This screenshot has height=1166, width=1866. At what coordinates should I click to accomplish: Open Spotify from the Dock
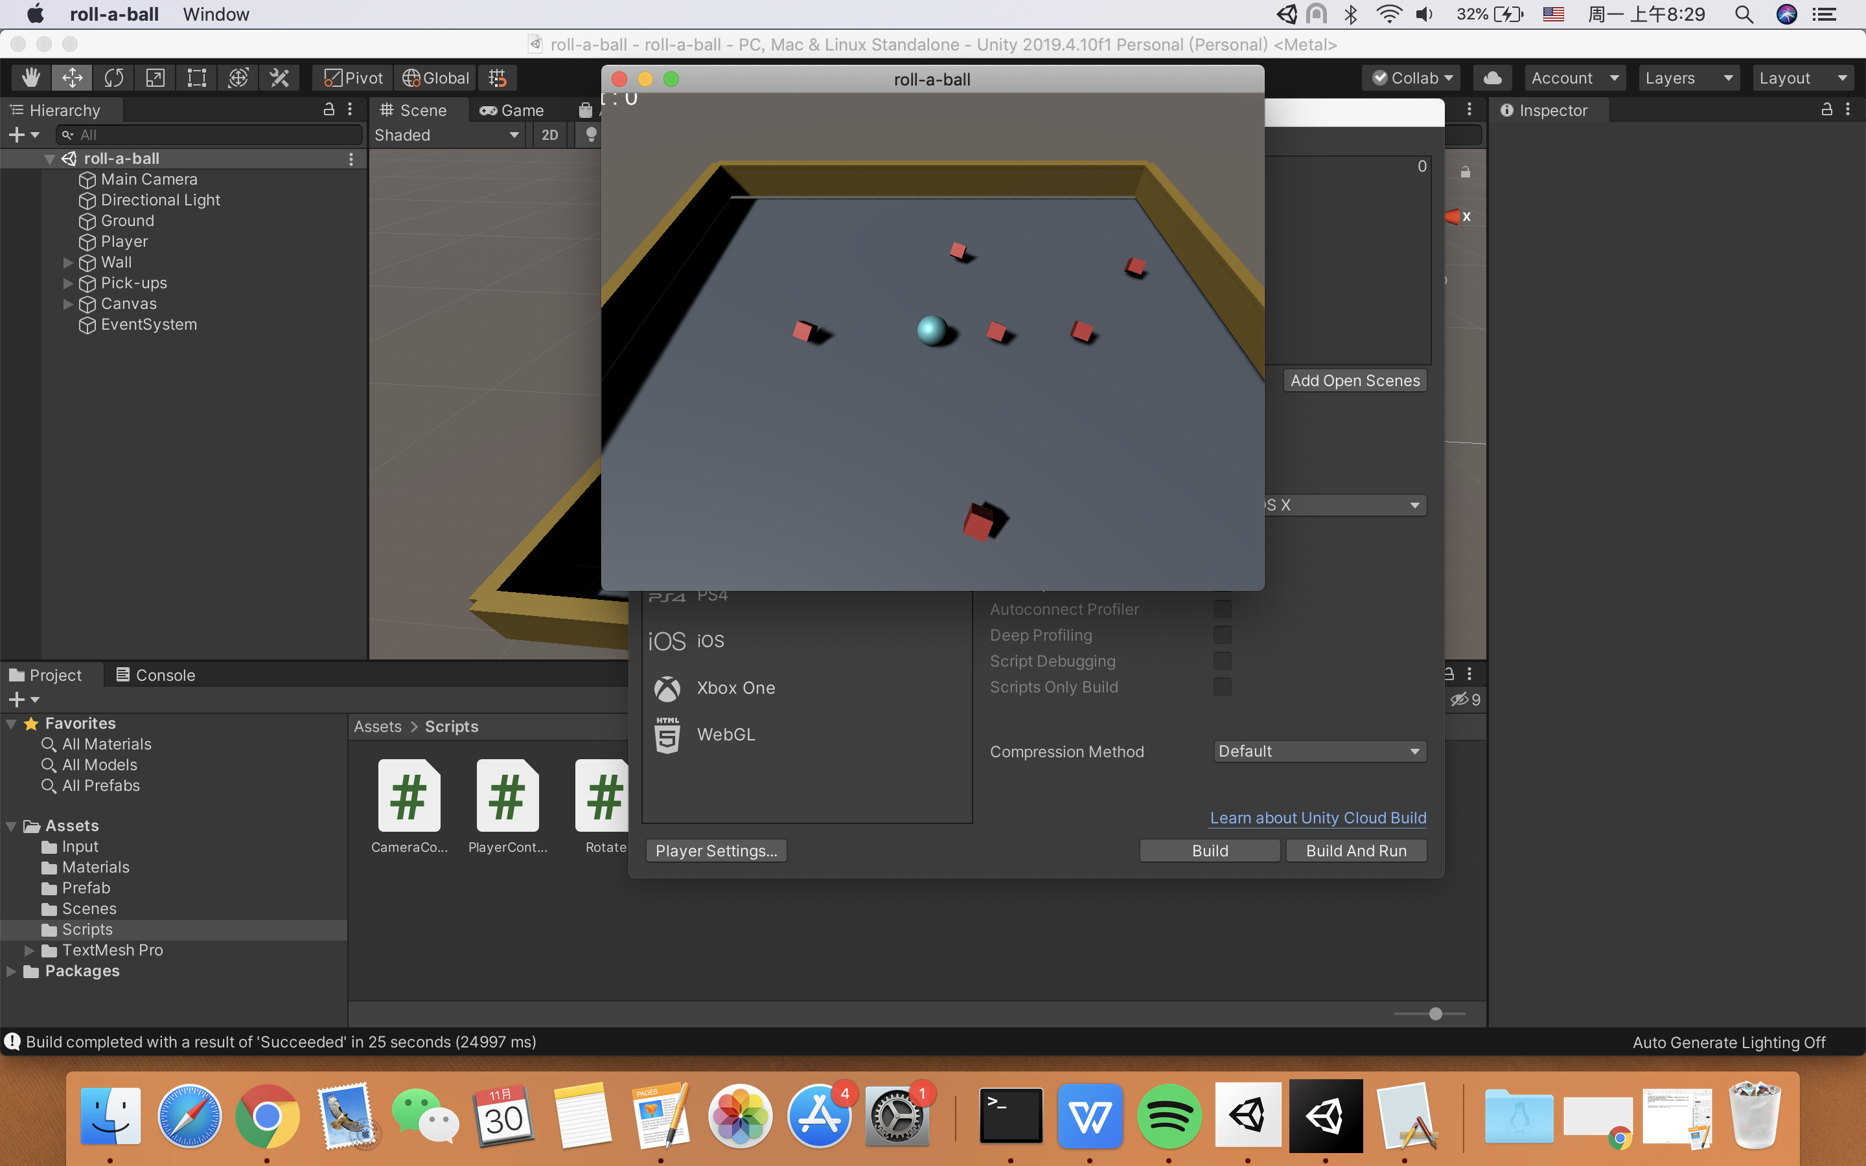(1169, 1116)
